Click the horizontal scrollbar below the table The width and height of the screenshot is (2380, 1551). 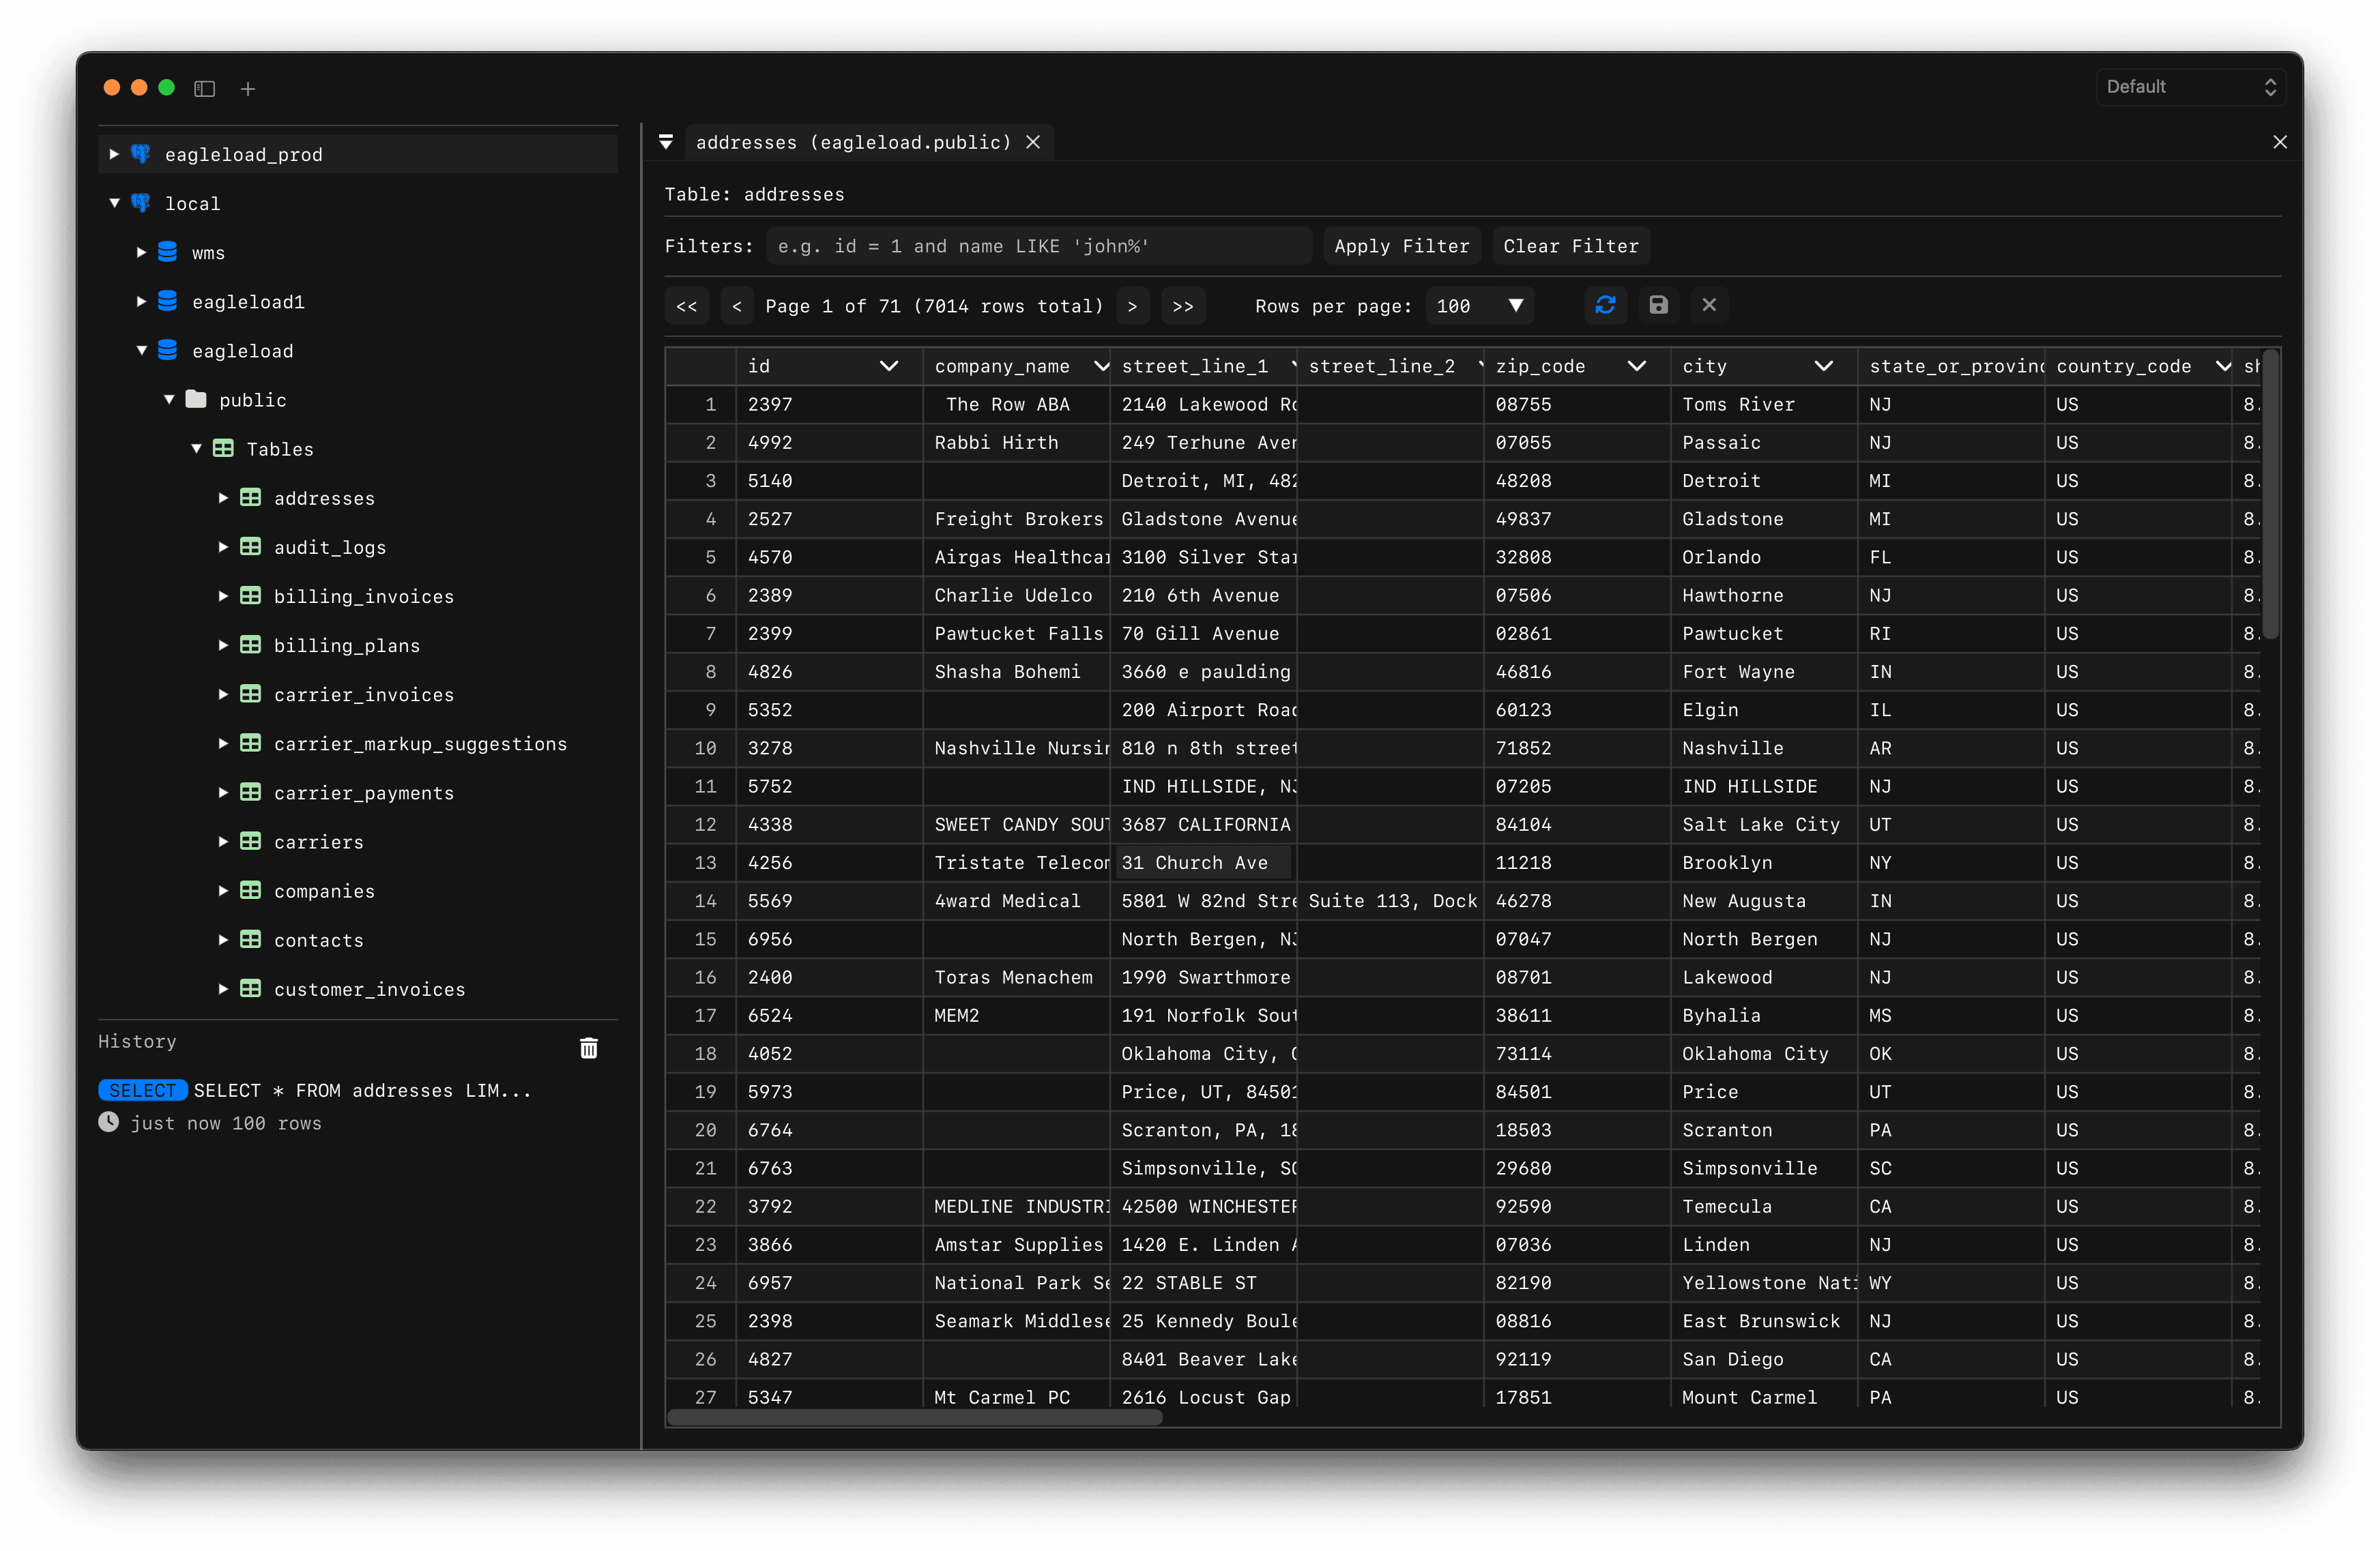point(915,1417)
